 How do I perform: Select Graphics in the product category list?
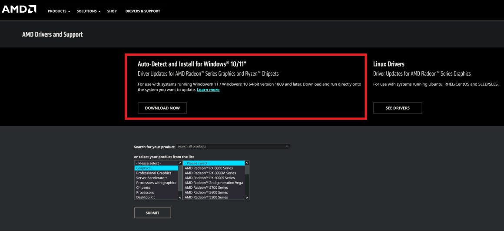click(x=156, y=168)
